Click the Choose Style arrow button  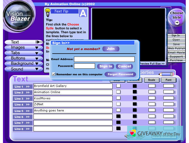click(x=177, y=23)
